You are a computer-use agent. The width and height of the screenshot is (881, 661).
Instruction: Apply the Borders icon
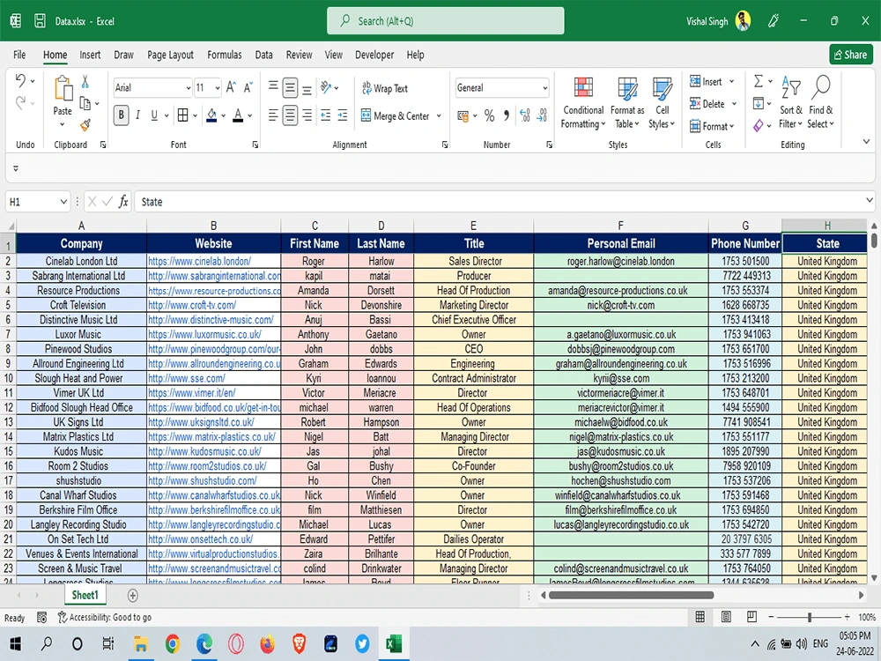(x=182, y=115)
